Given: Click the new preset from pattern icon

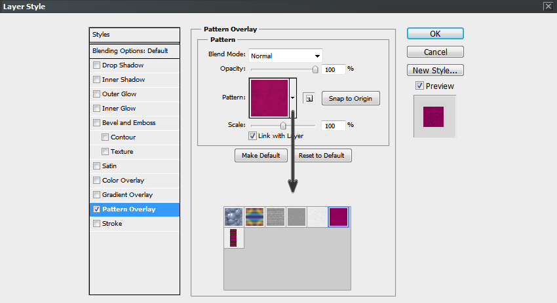Looking at the screenshot, I should (309, 99).
